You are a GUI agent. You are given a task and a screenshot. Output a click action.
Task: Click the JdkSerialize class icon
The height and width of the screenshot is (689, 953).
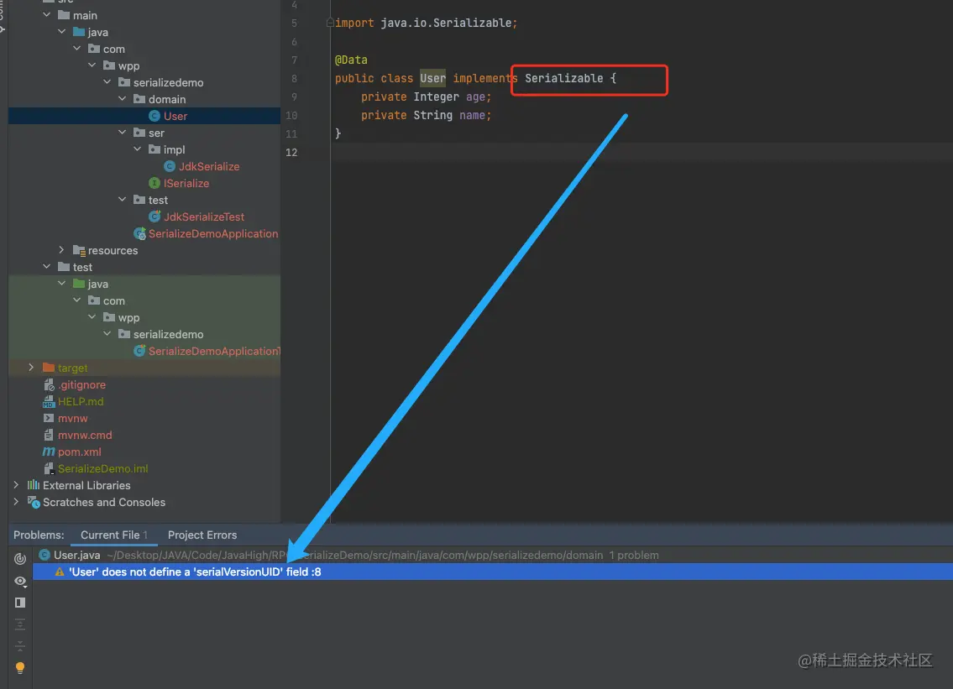(x=170, y=166)
